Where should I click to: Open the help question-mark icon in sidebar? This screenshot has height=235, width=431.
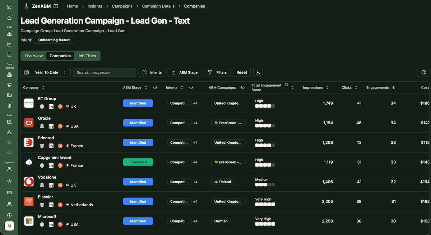pos(9,215)
